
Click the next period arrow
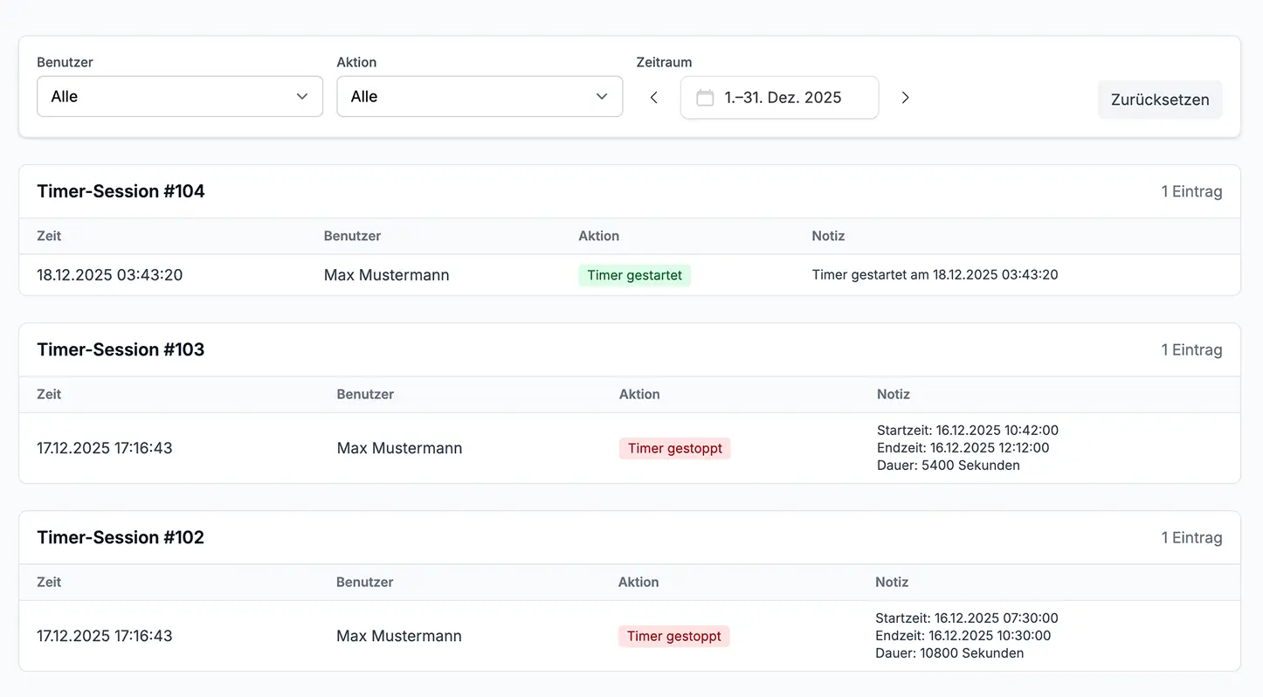point(905,98)
